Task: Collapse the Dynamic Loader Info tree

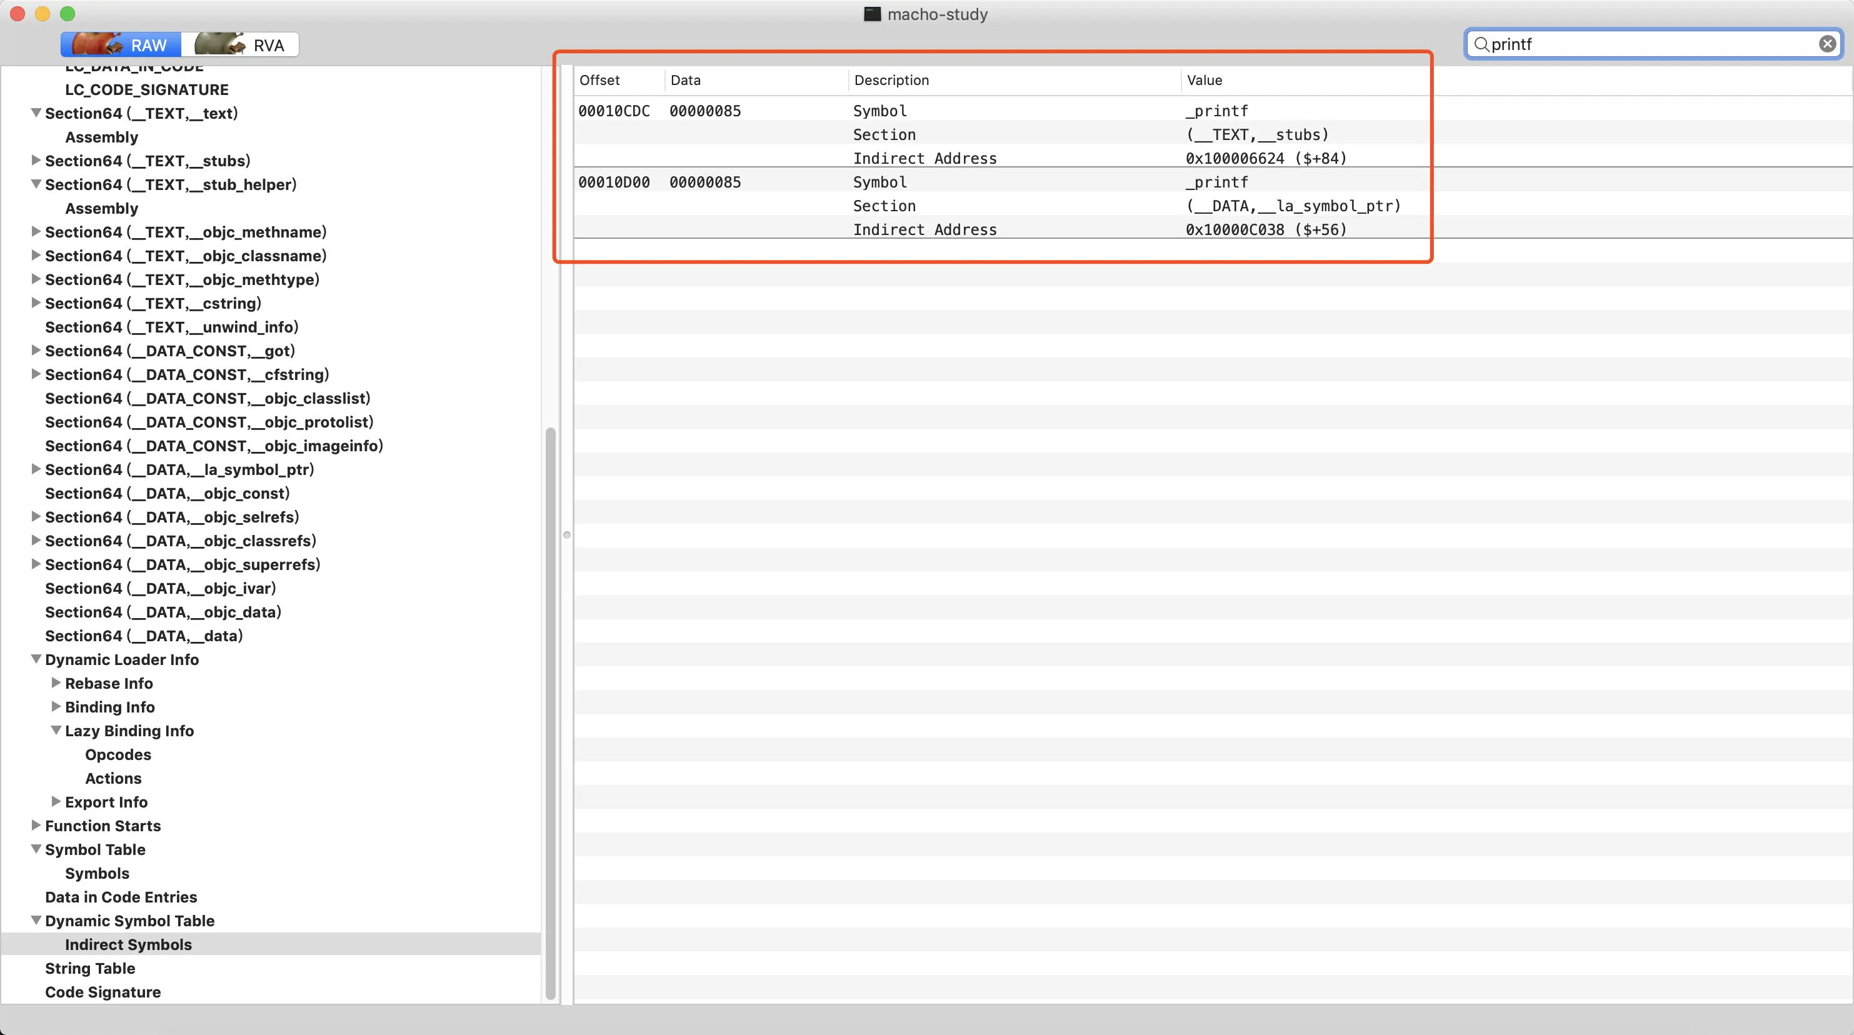Action: tap(35, 659)
